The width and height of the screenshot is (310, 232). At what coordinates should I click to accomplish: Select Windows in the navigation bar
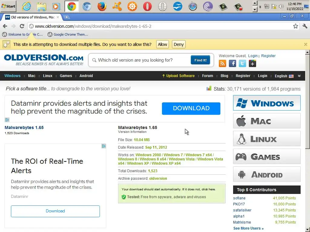tap(12, 76)
